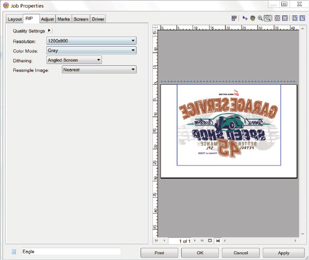Click the Apply button
Screen dimensions: 309x260
[x=283, y=253]
